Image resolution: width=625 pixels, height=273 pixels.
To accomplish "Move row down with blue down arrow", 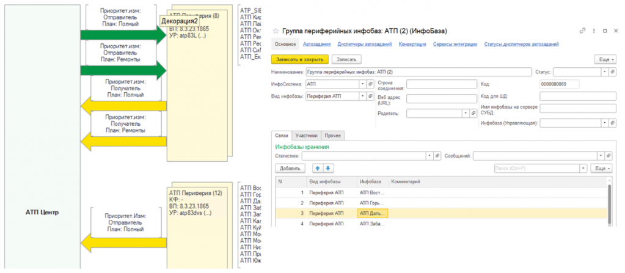I will 327,168.
